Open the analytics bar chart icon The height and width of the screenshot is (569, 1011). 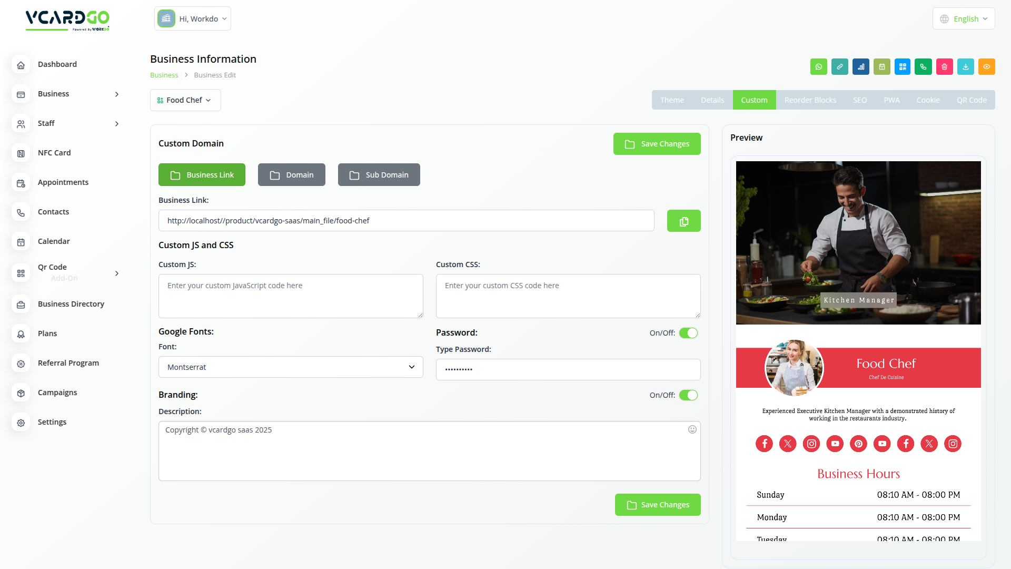(x=860, y=67)
